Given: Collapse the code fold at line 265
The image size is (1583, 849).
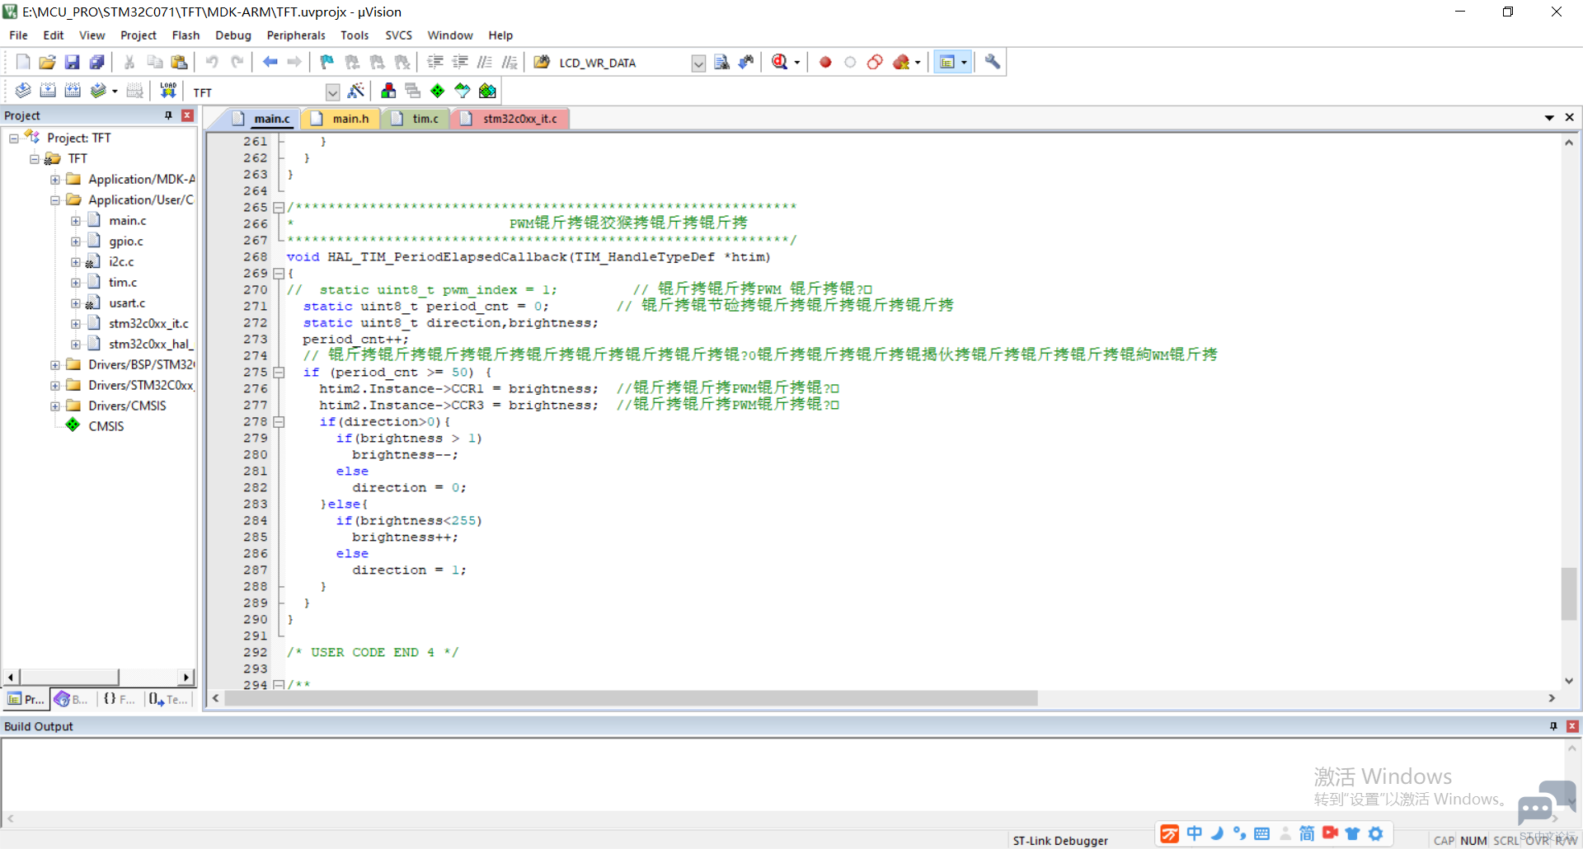Looking at the screenshot, I should [x=279, y=208].
